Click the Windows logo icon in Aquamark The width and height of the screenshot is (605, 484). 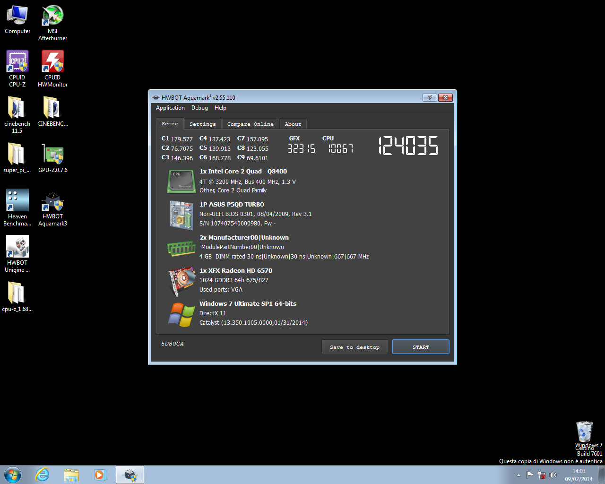[181, 314]
